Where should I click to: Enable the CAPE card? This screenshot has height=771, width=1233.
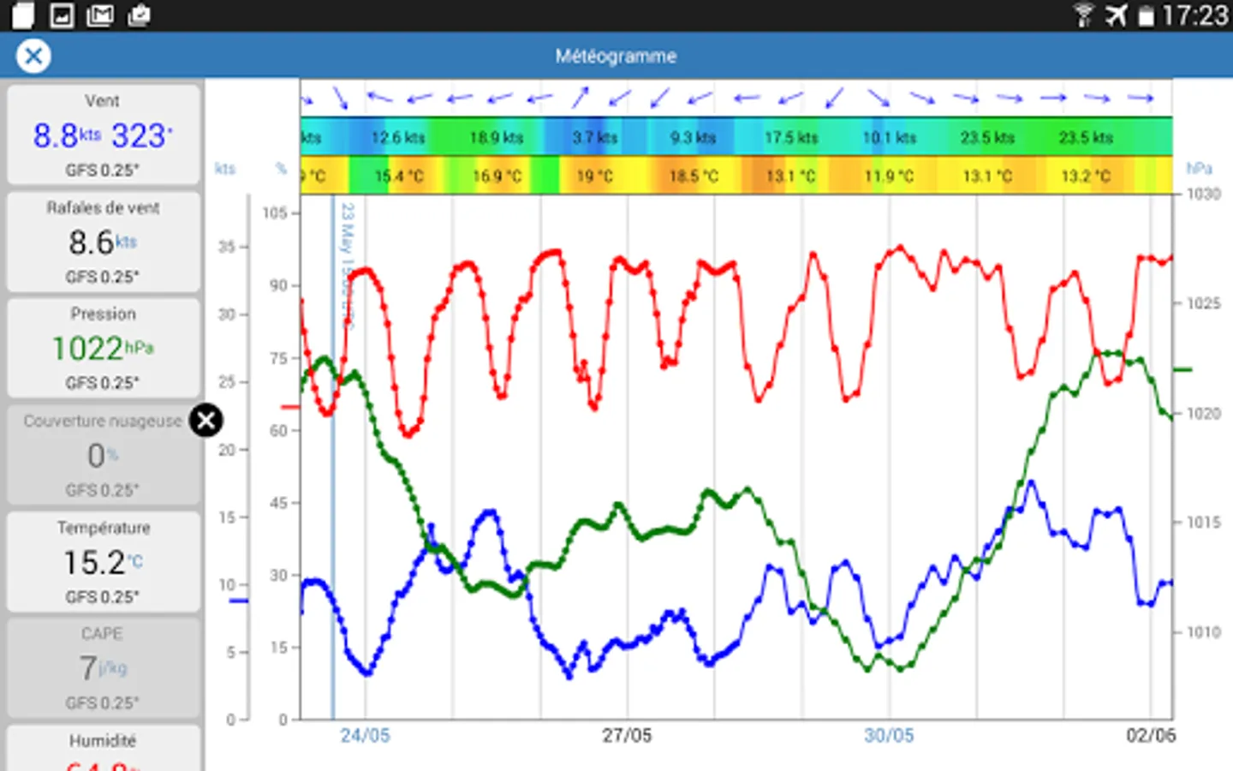tap(104, 668)
